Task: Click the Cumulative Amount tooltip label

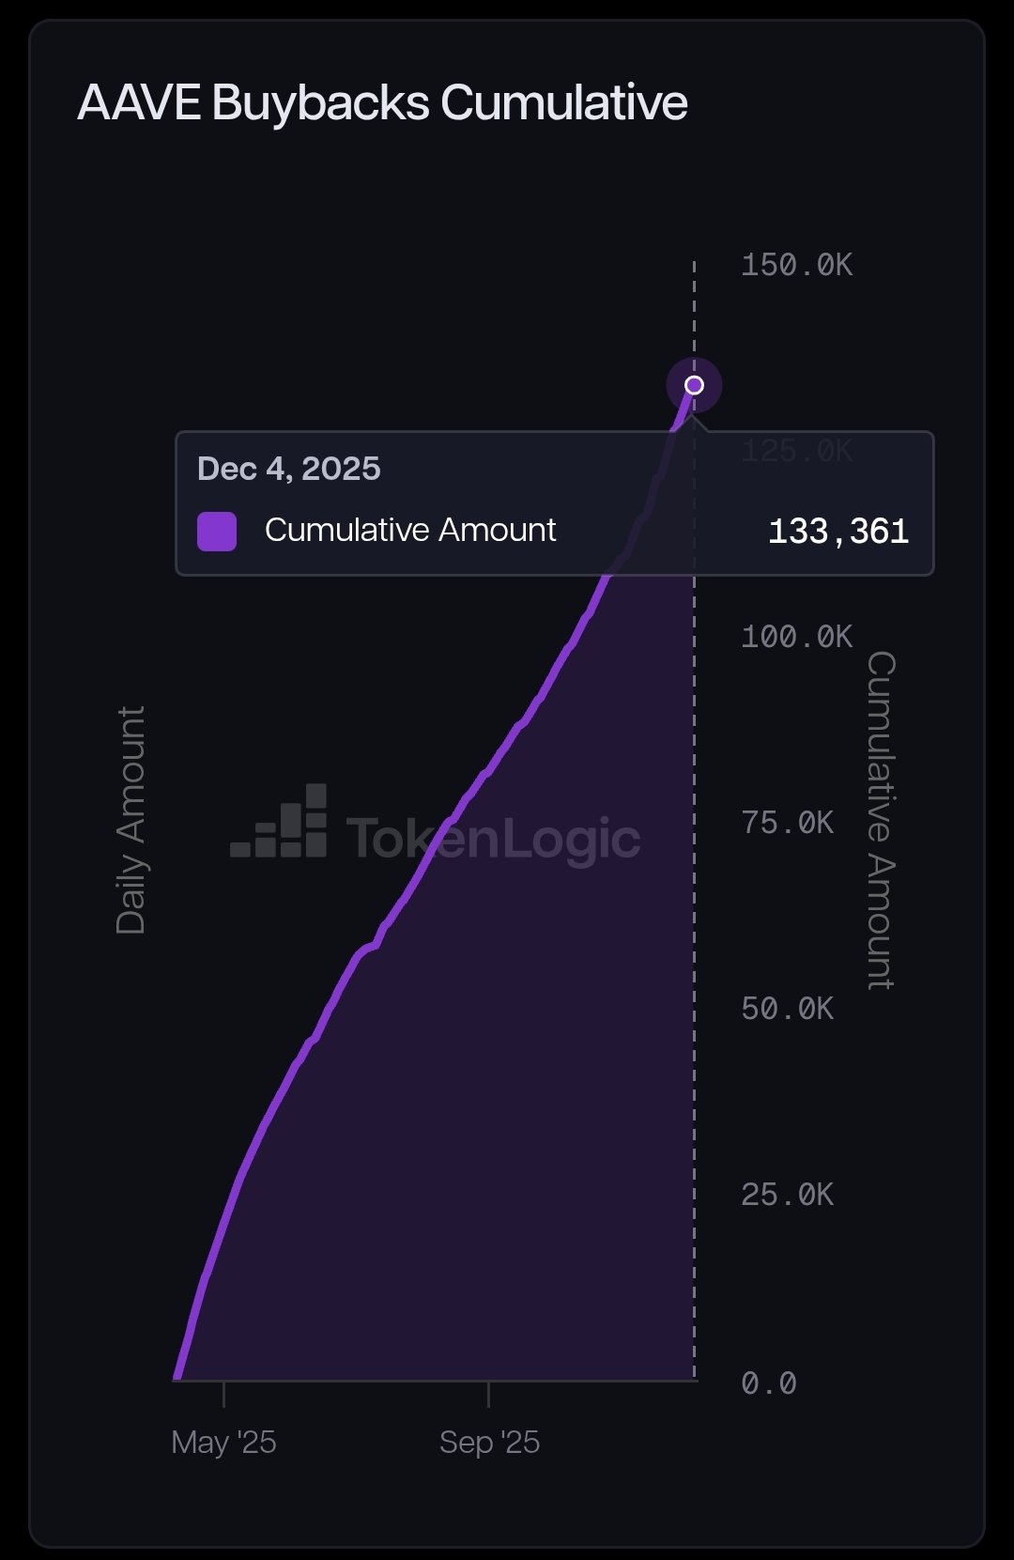Action: (410, 530)
